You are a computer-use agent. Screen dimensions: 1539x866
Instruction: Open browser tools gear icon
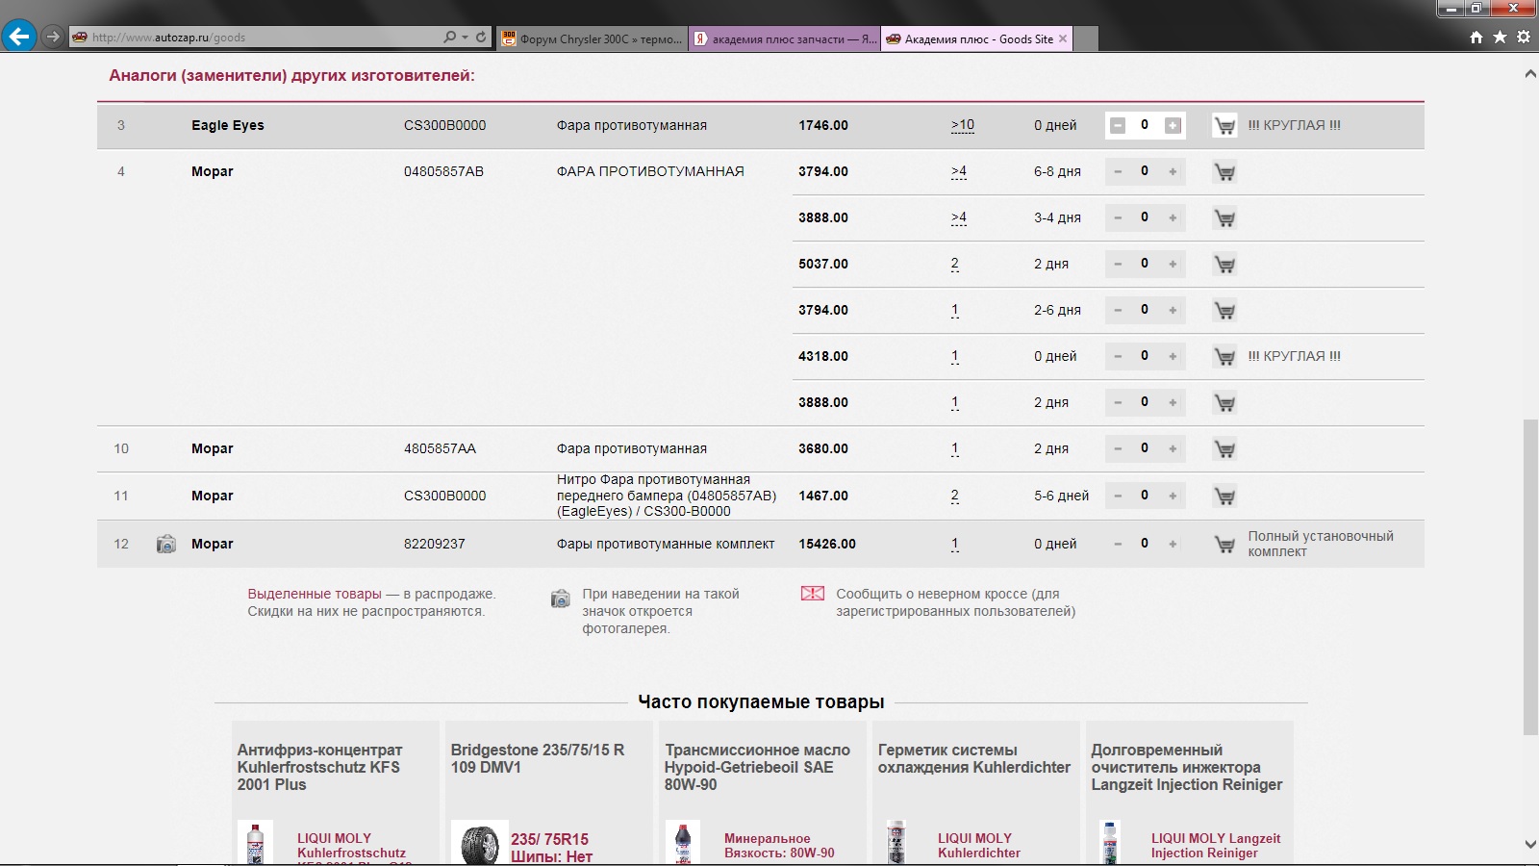point(1524,38)
